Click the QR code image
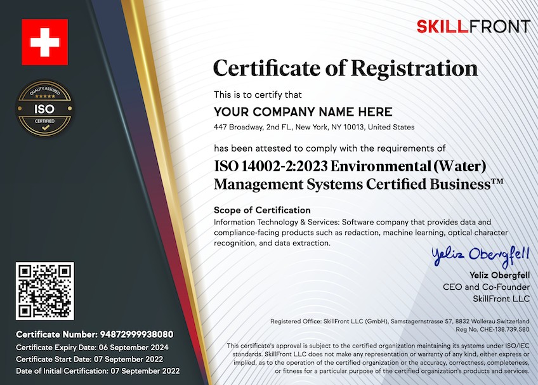The width and height of the screenshot is (538, 385). click(45, 291)
